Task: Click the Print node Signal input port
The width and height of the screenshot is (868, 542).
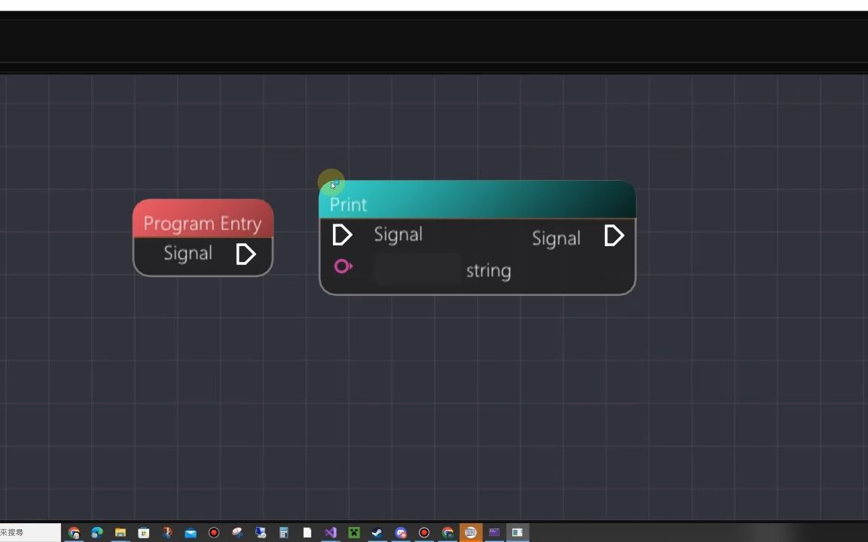Action: (x=341, y=235)
